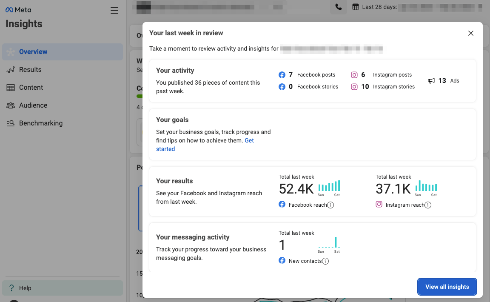This screenshot has width=490, height=302.
Task: Click the calendar icon beside Last 28 days
Action: (355, 7)
